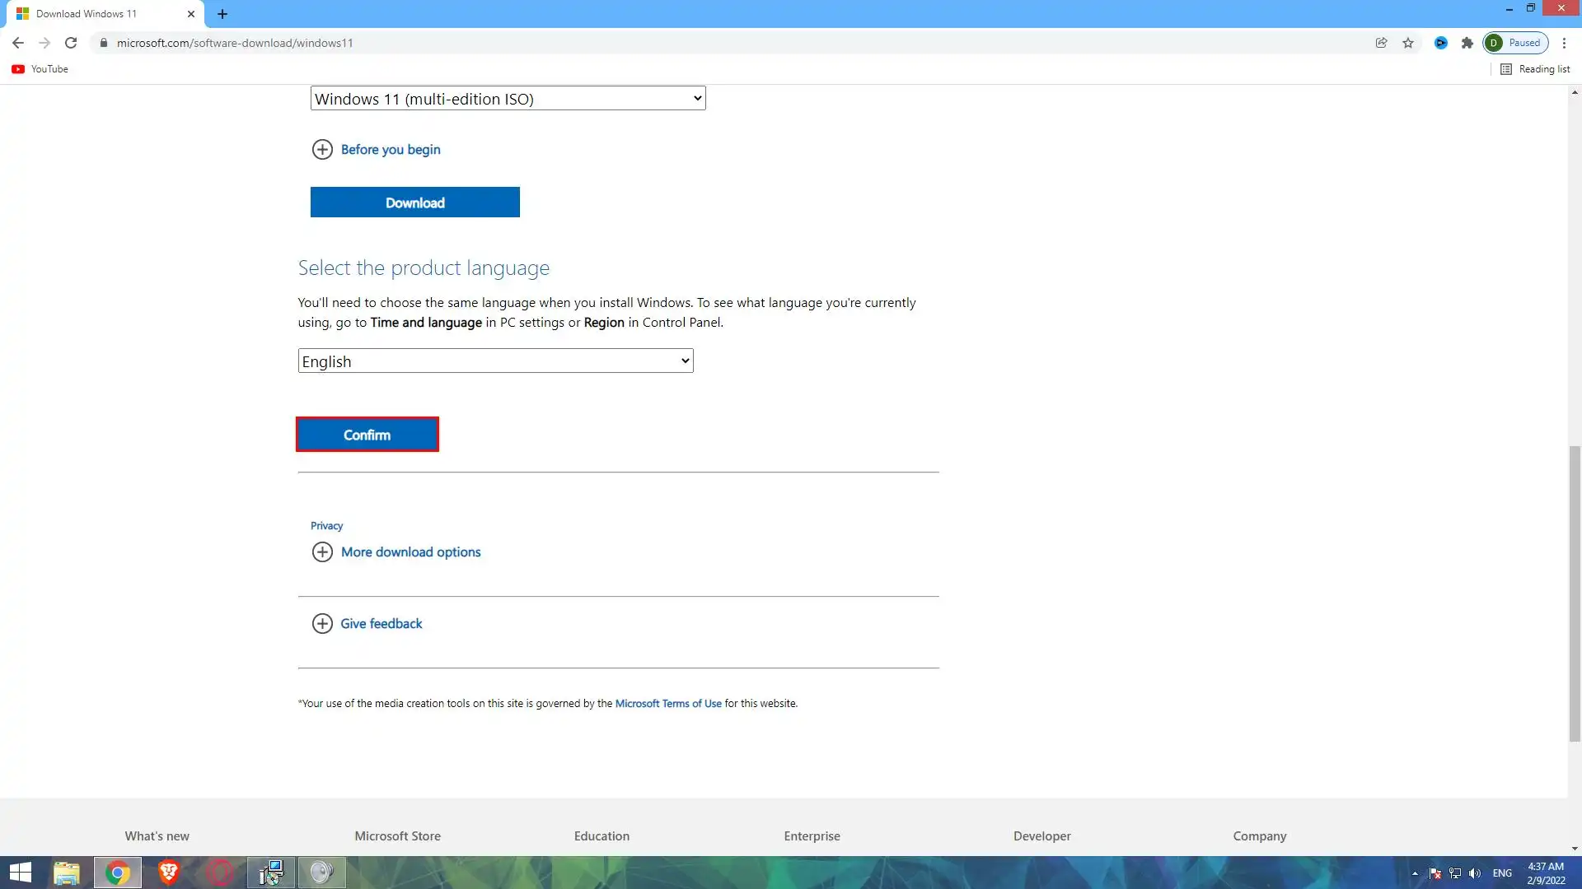1582x889 pixels.
Task: Bookmark this page with star icon
Action: tap(1408, 43)
